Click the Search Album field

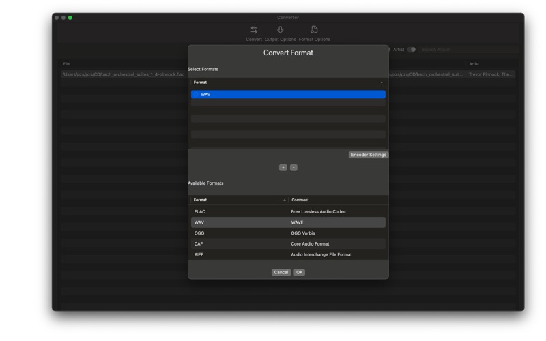[x=468, y=50]
